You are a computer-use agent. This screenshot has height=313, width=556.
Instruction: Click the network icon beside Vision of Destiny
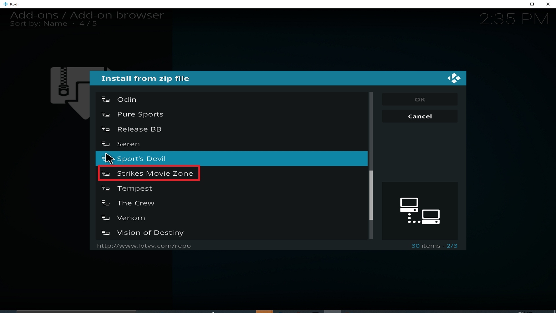pos(106,233)
